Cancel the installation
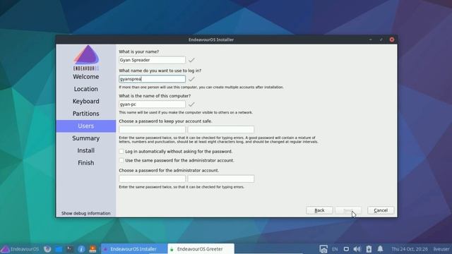 pos(381,210)
